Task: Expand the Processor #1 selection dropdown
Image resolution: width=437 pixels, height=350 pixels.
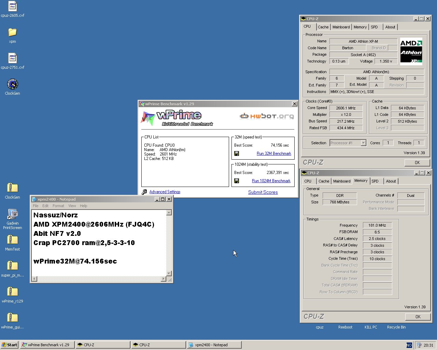Action: point(363,143)
